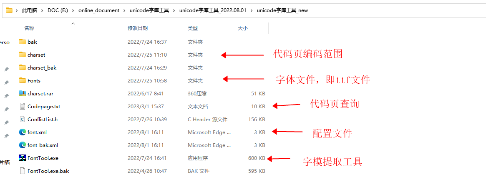Click the 595 KB size cell

[257, 171]
